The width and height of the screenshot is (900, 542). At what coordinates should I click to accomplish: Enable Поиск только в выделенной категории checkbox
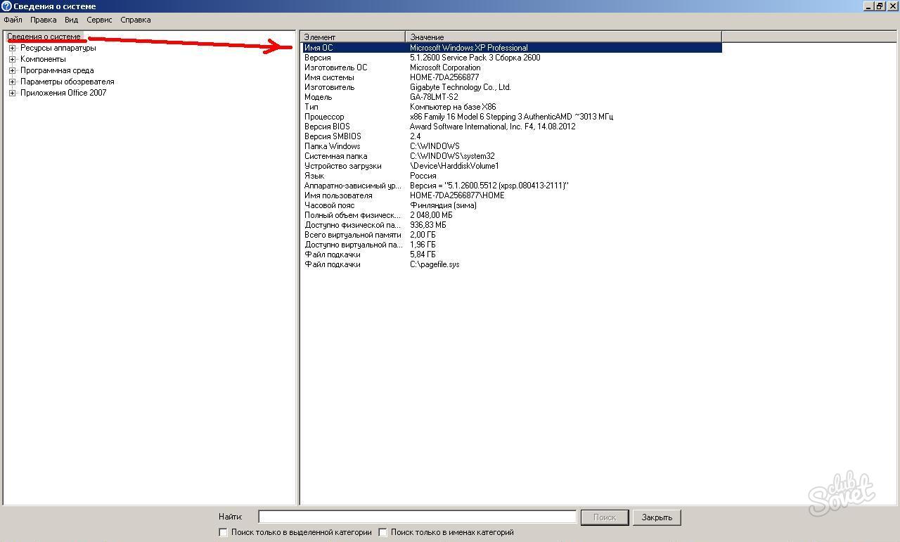click(x=224, y=533)
